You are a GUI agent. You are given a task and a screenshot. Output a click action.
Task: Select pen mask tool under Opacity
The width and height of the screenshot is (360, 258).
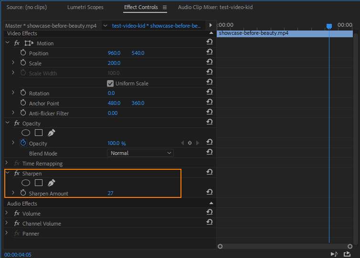[51, 133]
